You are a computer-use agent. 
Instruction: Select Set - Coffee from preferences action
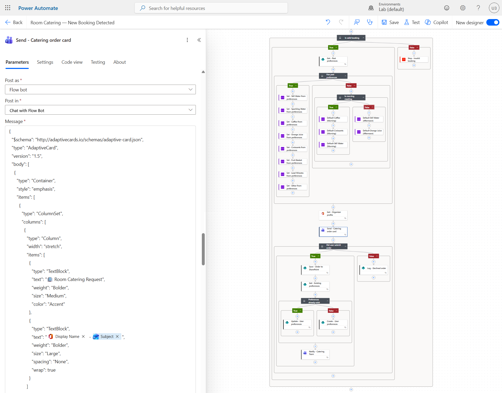pyautogui.click(x=293, y=123)
